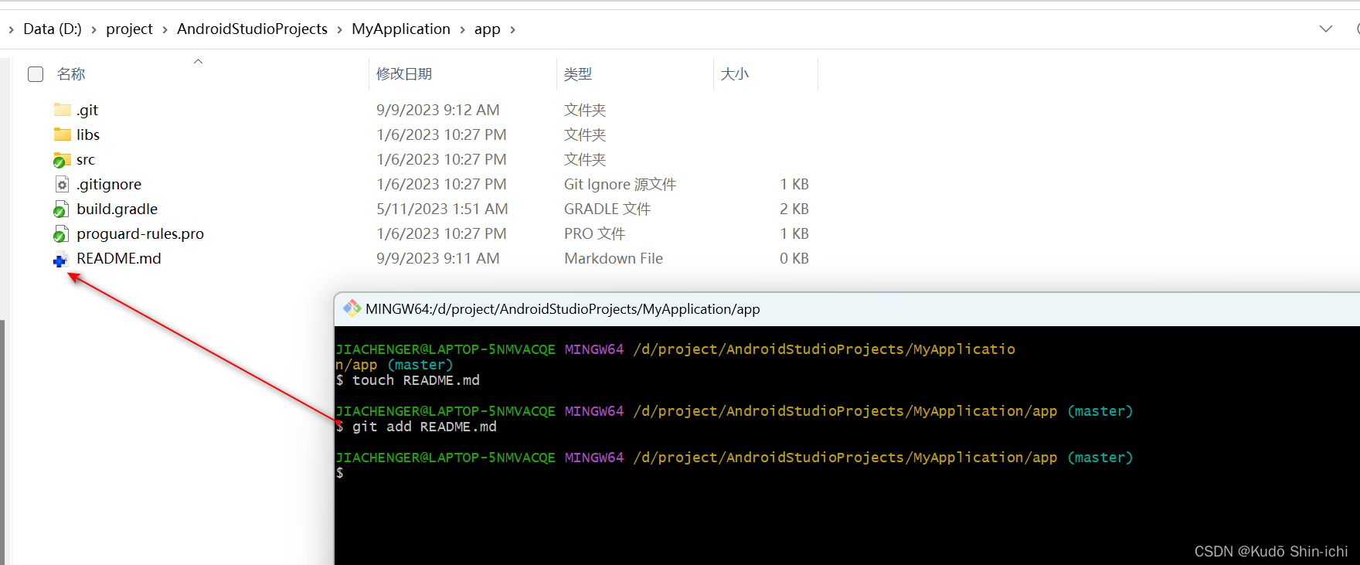Toggle the select-all checkbox beside 名称
The image size is (1360, 565).
click(36, 74)
